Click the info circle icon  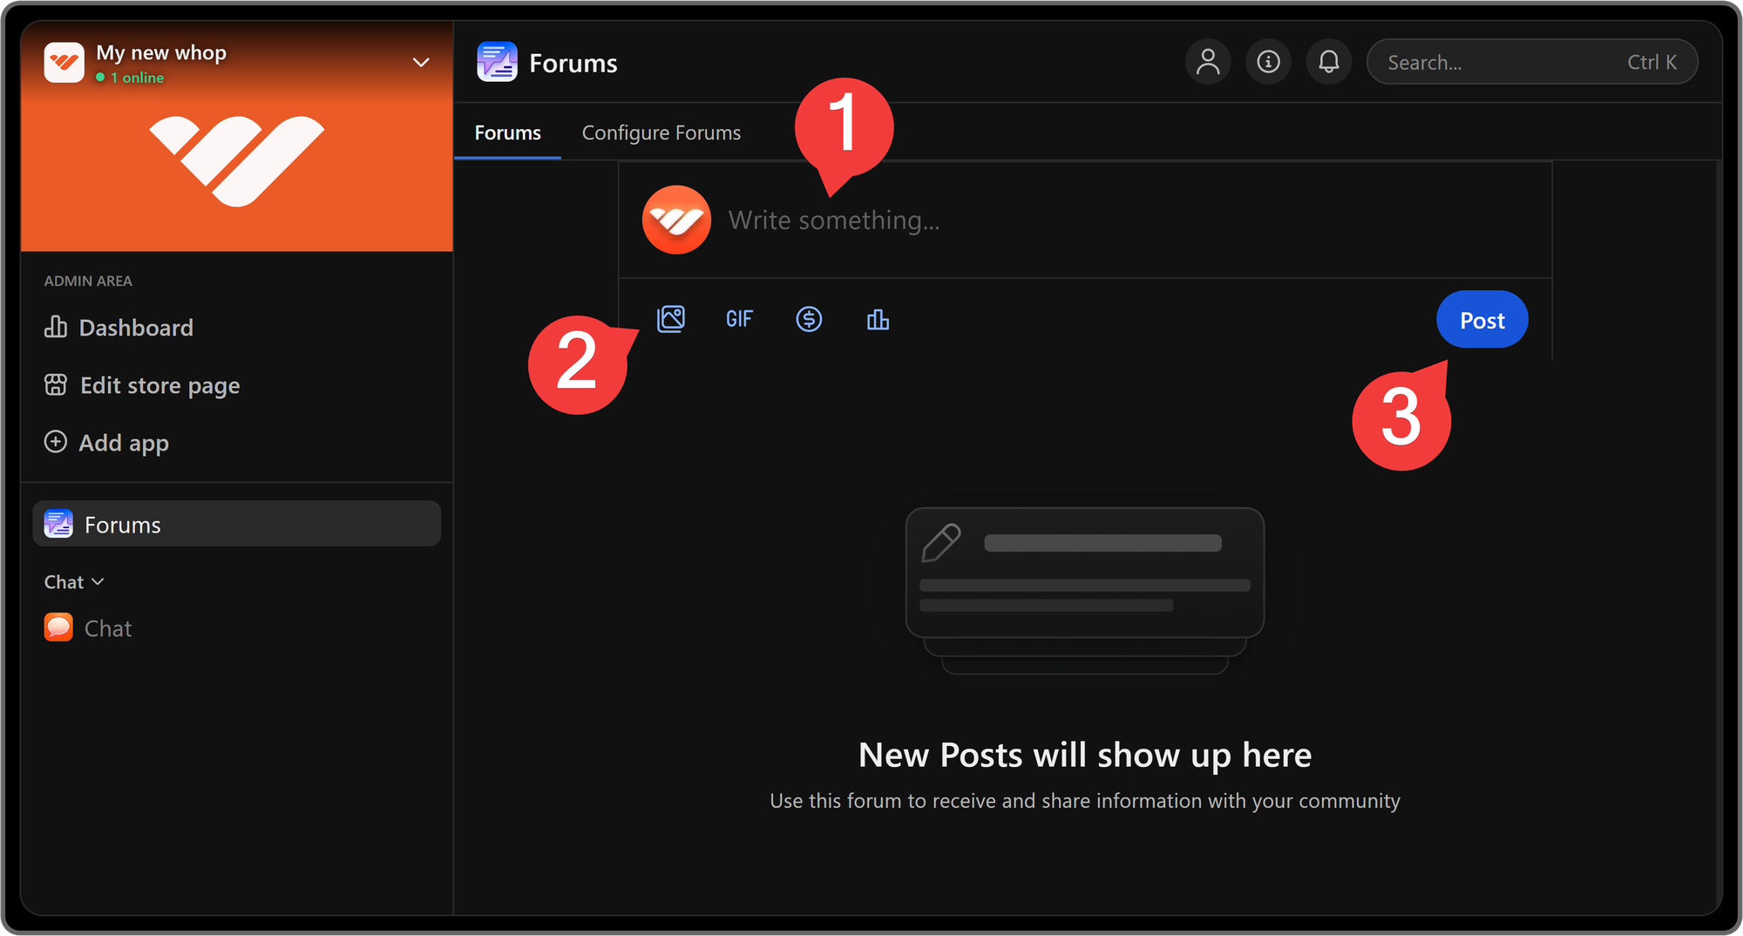pos(1268,62)
